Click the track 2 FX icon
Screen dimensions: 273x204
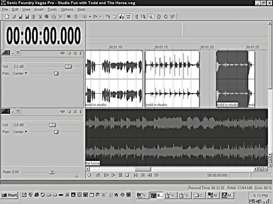pos(62,112)
